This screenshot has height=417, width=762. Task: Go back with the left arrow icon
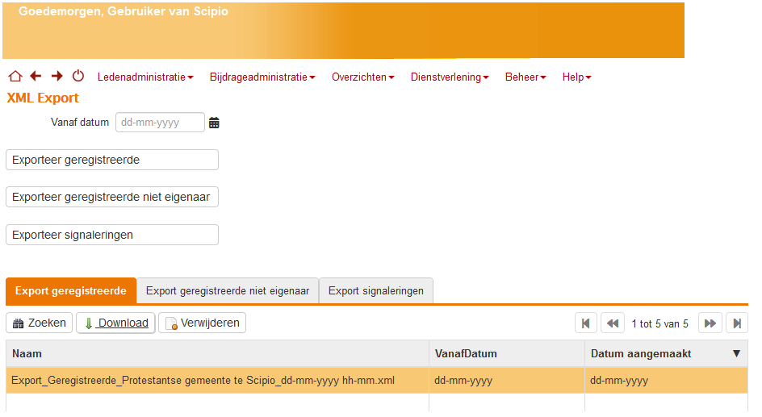coord(36,77)
